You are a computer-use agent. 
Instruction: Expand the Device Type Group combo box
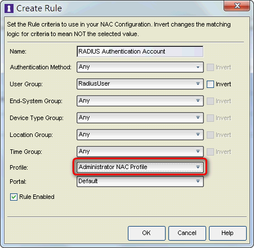tap(140, 118)
